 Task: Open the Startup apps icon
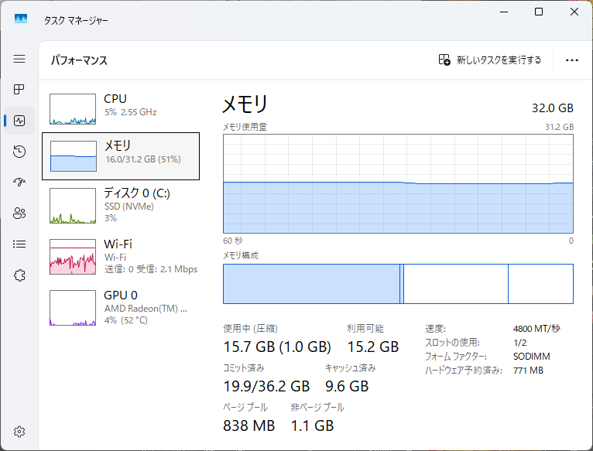click(19, 183)
